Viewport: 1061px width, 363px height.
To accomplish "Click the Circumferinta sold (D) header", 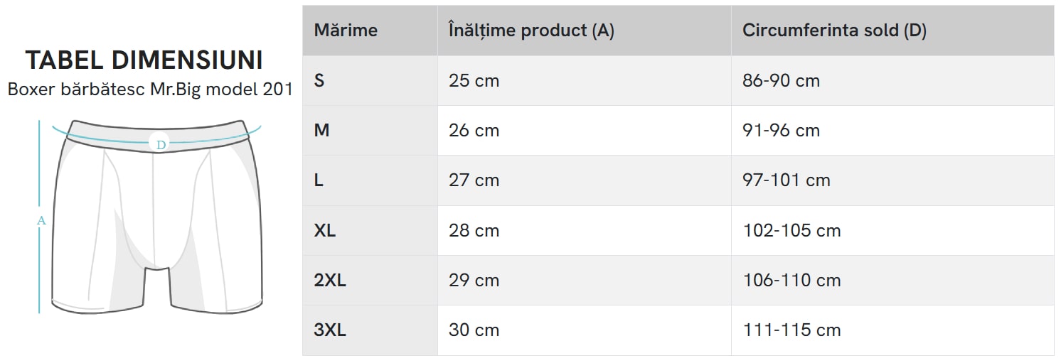I will tap(834, 31).
